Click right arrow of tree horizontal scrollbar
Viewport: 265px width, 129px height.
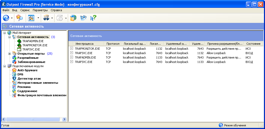(64, 119)
